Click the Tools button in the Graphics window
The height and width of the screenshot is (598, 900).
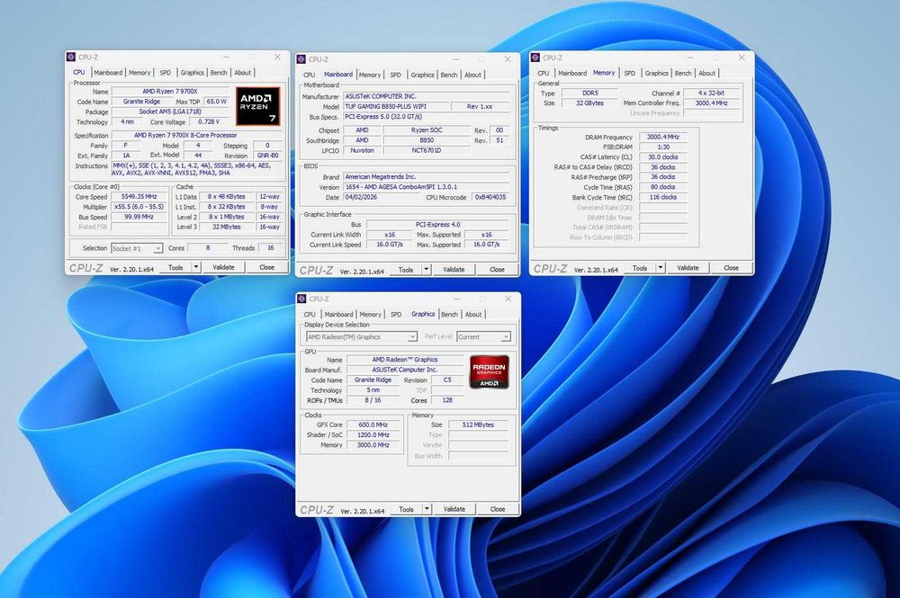point(407,509)
